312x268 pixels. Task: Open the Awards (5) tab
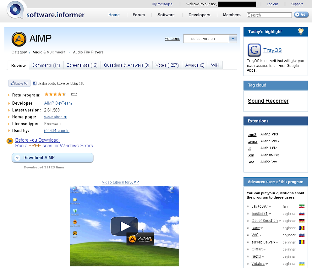click(x=195, y=65)
